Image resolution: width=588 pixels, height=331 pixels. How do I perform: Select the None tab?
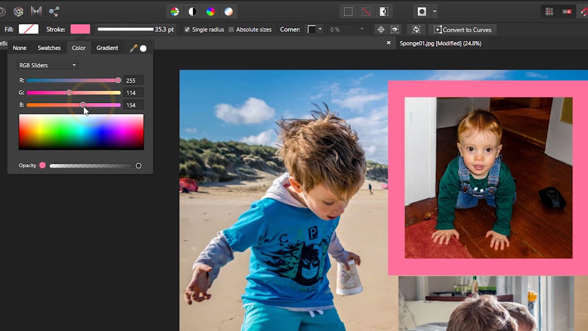coord(20,48)
